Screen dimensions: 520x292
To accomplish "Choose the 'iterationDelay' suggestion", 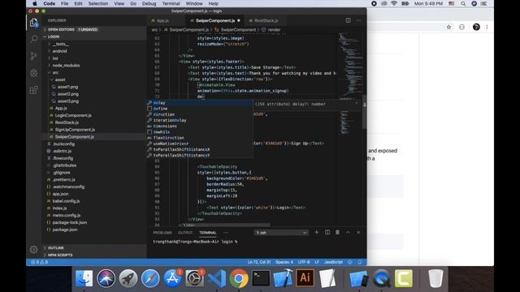I will [x=200, y=120].
